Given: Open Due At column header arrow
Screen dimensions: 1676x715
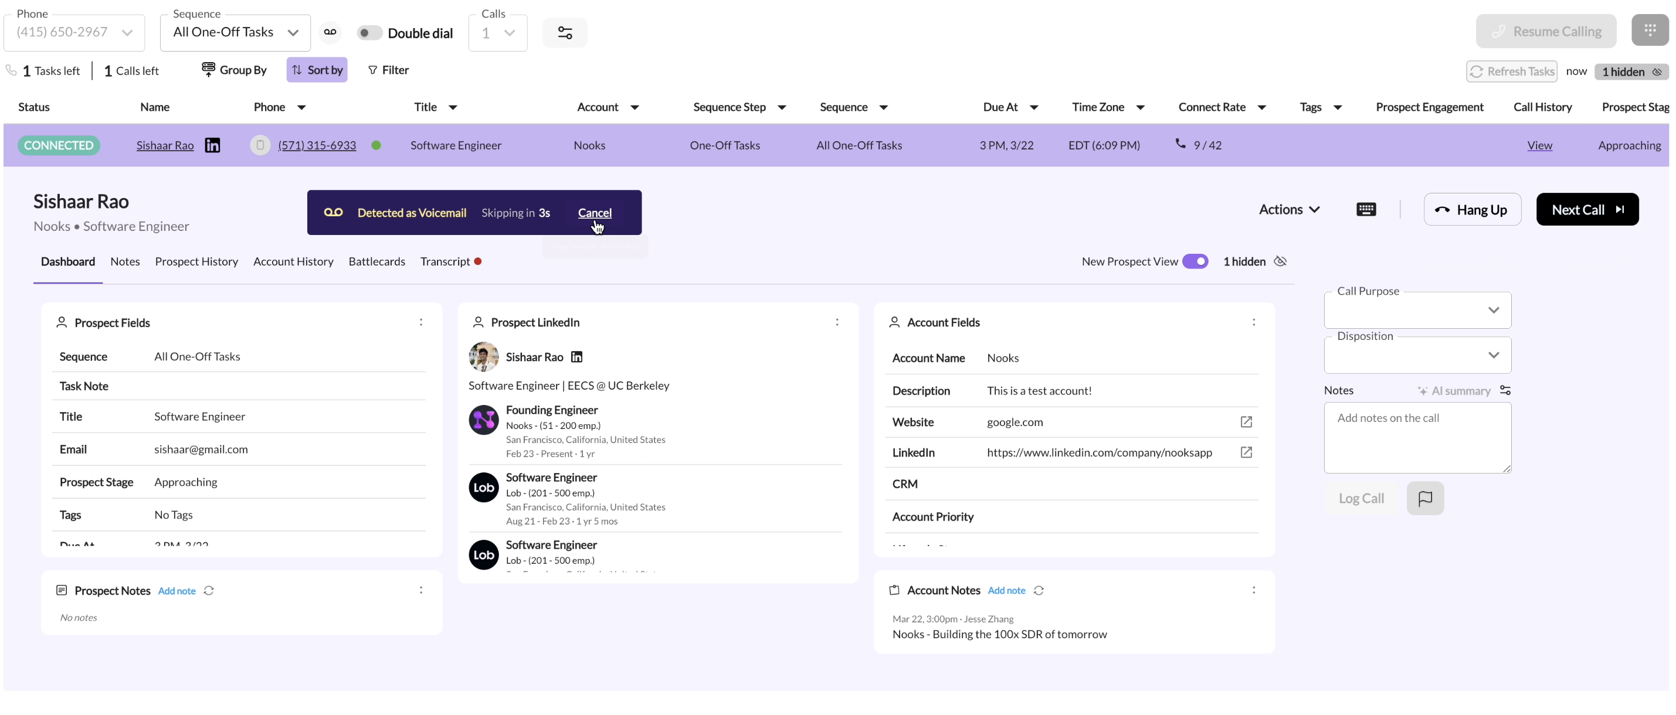Looking at the screenshot, I should click(x=1033, y=107).
